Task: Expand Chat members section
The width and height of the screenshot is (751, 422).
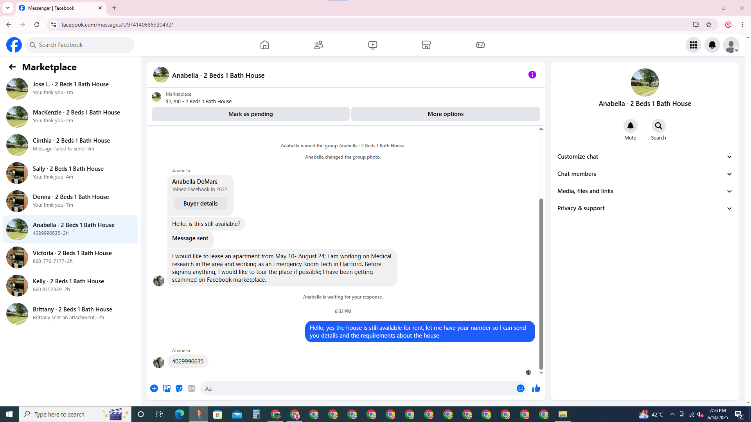Action: 645,174
